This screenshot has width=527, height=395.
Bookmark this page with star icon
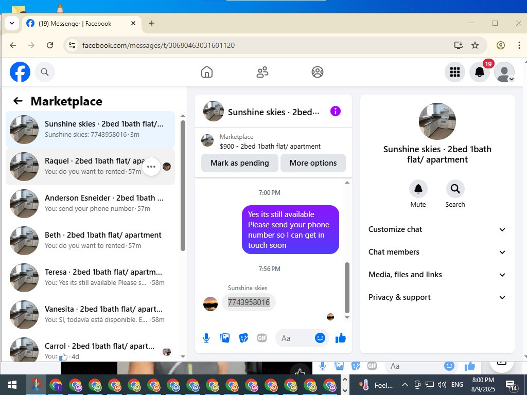(475, 45)
